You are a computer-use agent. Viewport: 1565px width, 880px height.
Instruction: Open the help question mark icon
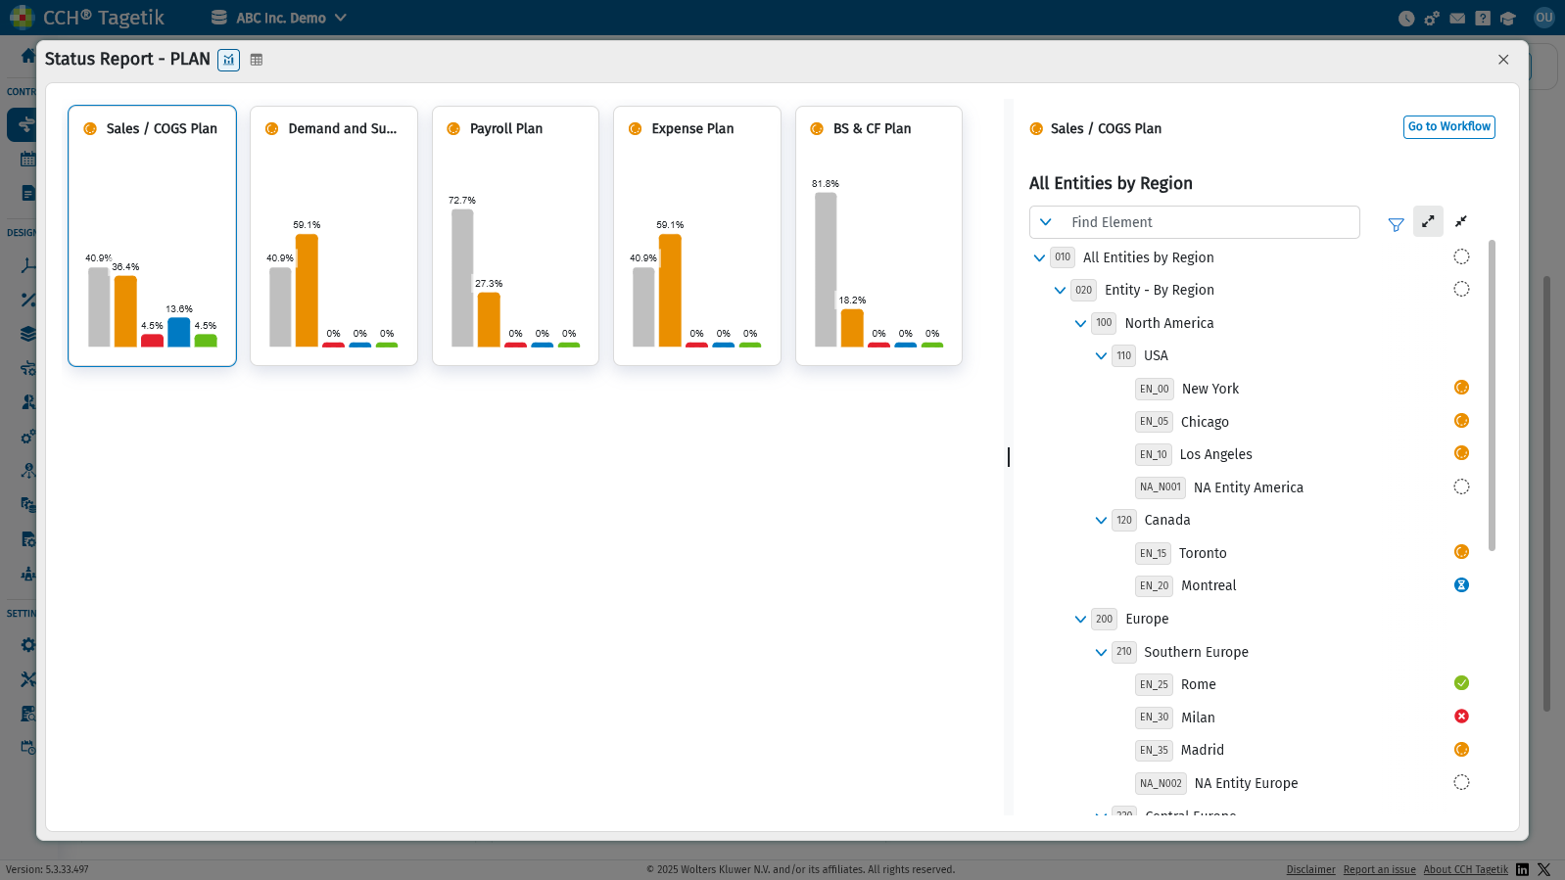tap(1483, 18)
